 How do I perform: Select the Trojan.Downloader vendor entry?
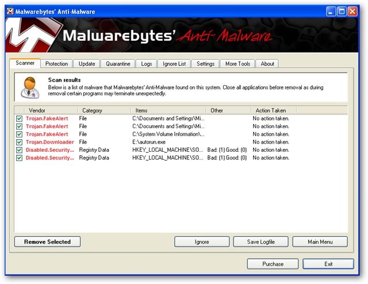pyautogui.click(x=50, y=142)
